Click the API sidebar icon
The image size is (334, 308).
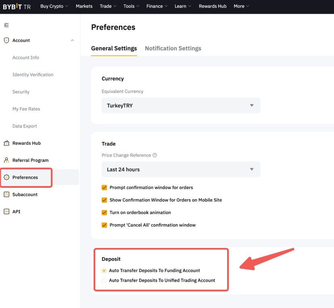coord(6,212)
